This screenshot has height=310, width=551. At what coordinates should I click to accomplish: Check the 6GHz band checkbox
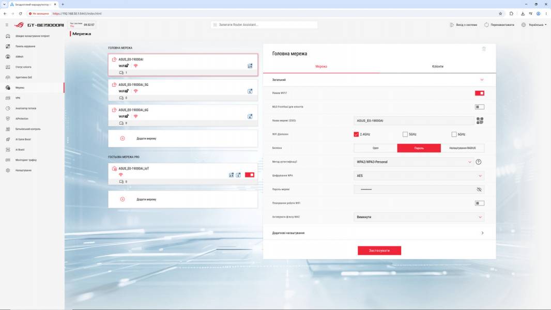click(x=454, y=134)
